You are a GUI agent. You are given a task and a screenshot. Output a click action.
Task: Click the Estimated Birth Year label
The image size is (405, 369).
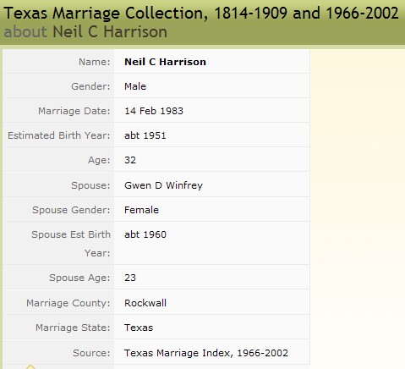tap(59, 135)
